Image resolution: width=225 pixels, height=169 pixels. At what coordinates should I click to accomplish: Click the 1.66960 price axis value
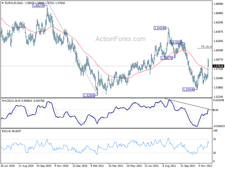coord(218,13)
